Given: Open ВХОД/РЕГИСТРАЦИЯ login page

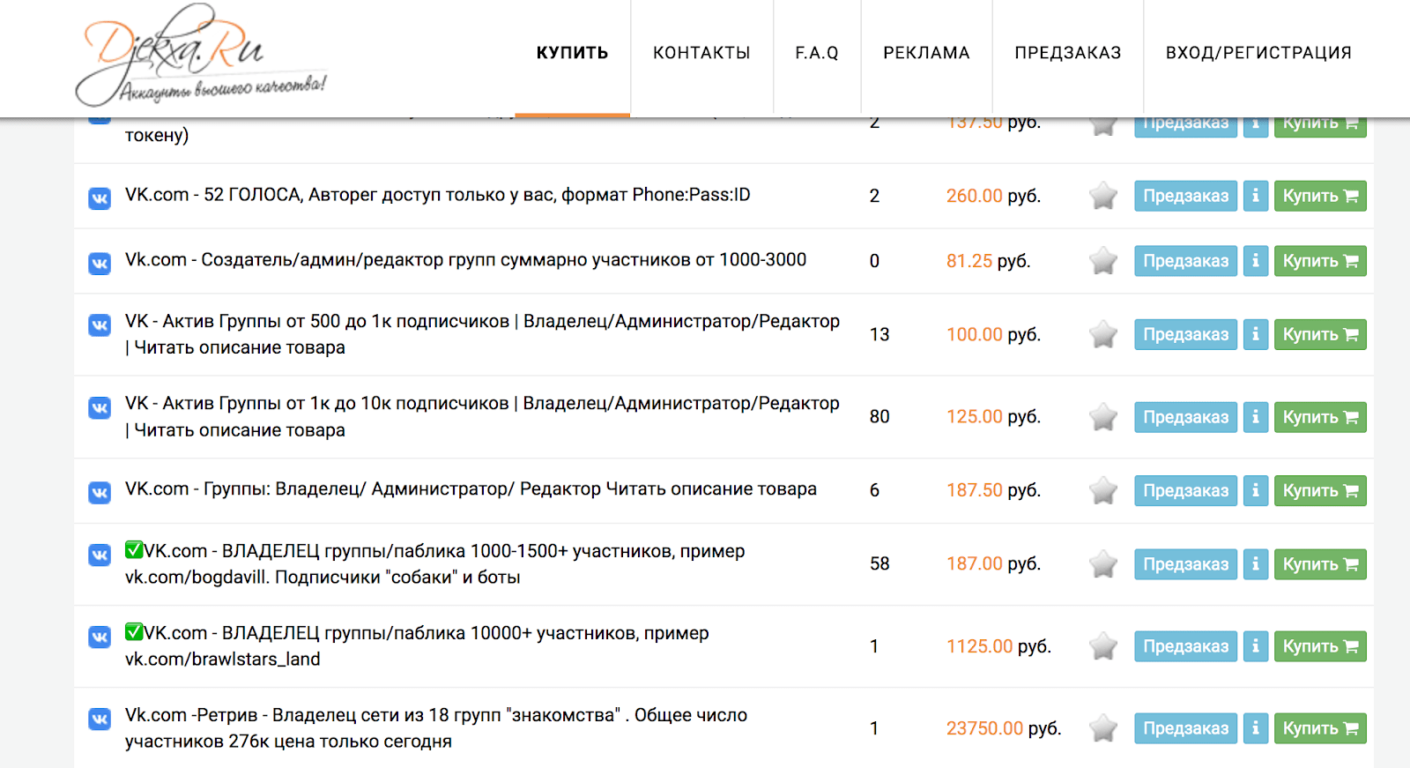Looking at the screenshot, I should pyautogui.click(x=1258, y=53).
